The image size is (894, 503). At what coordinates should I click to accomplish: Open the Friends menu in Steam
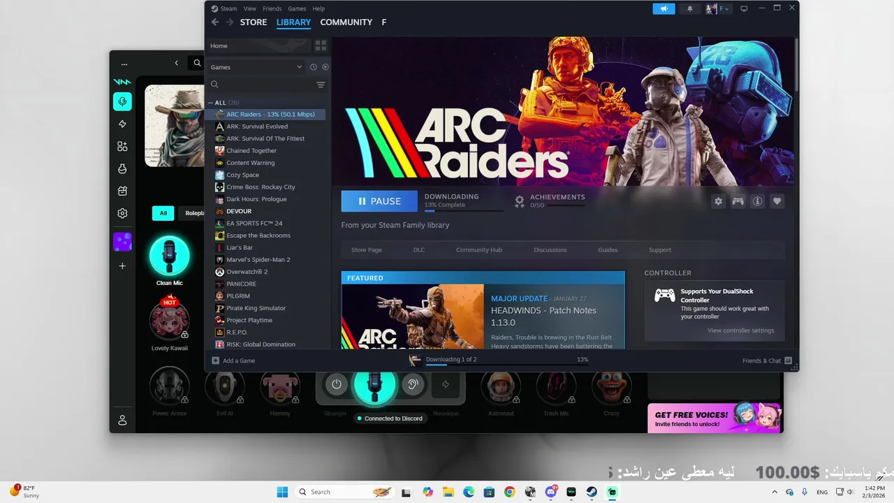tap(272, 8)
